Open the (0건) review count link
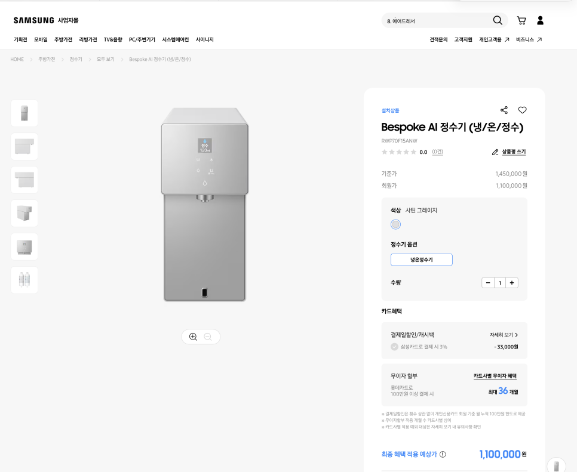 point(437,152)
